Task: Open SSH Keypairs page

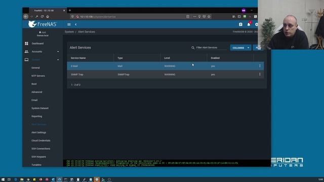Action: pos(38,157)
